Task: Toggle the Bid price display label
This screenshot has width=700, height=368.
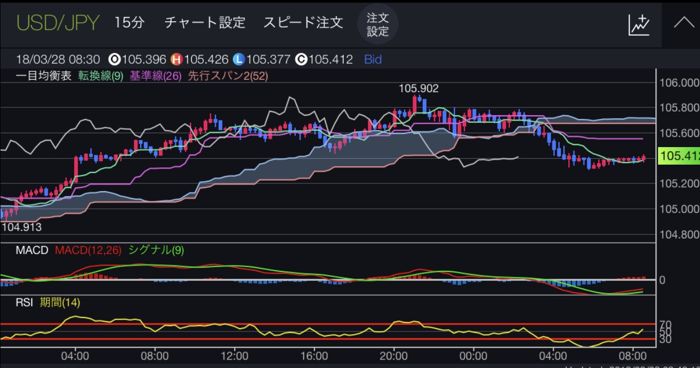Action: click(x=373, y=59)
